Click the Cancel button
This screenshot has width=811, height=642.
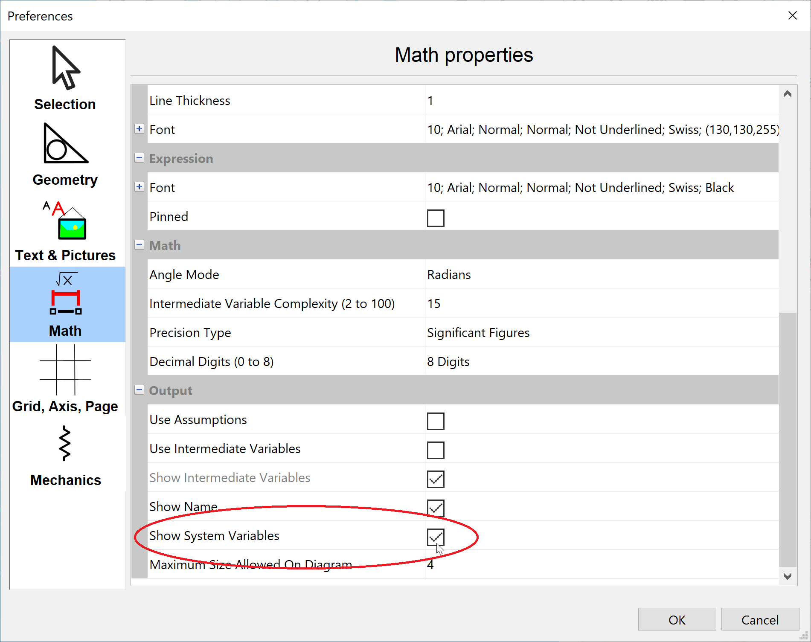760,619
